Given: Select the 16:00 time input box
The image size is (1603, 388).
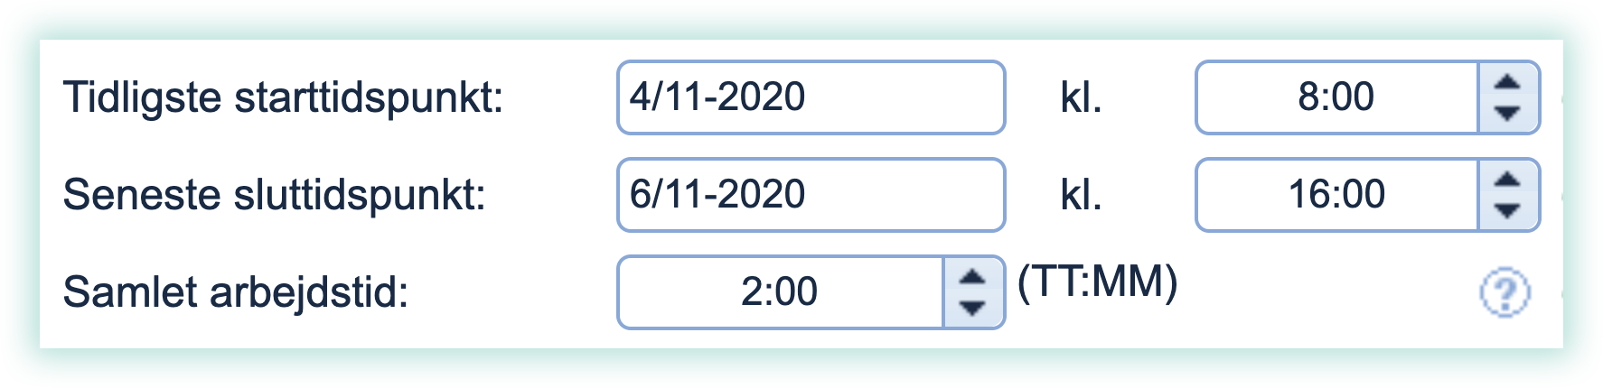Looking at the screenshot, I should 1336,195.
